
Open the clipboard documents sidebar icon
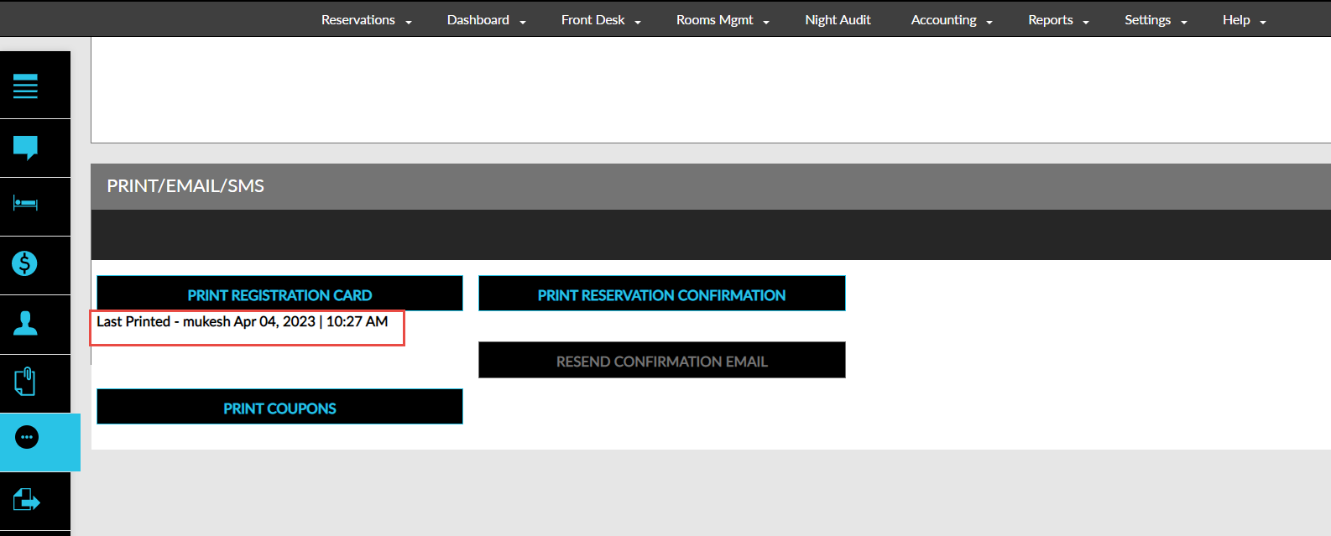[25, 382]
